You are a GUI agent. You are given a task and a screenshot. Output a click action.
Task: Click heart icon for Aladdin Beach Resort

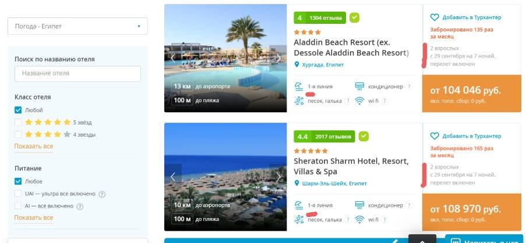(x=435, y=17)
